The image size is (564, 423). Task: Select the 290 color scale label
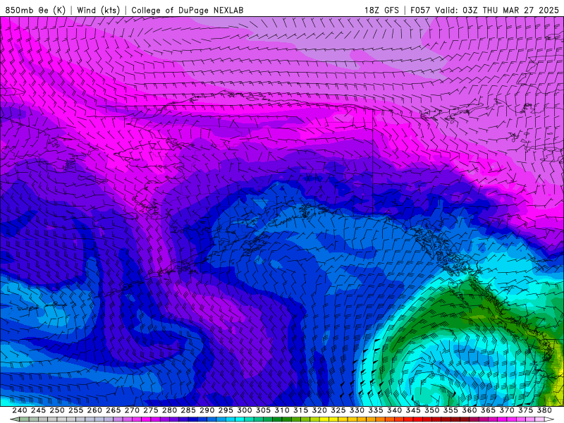click(x=207, y=410)
